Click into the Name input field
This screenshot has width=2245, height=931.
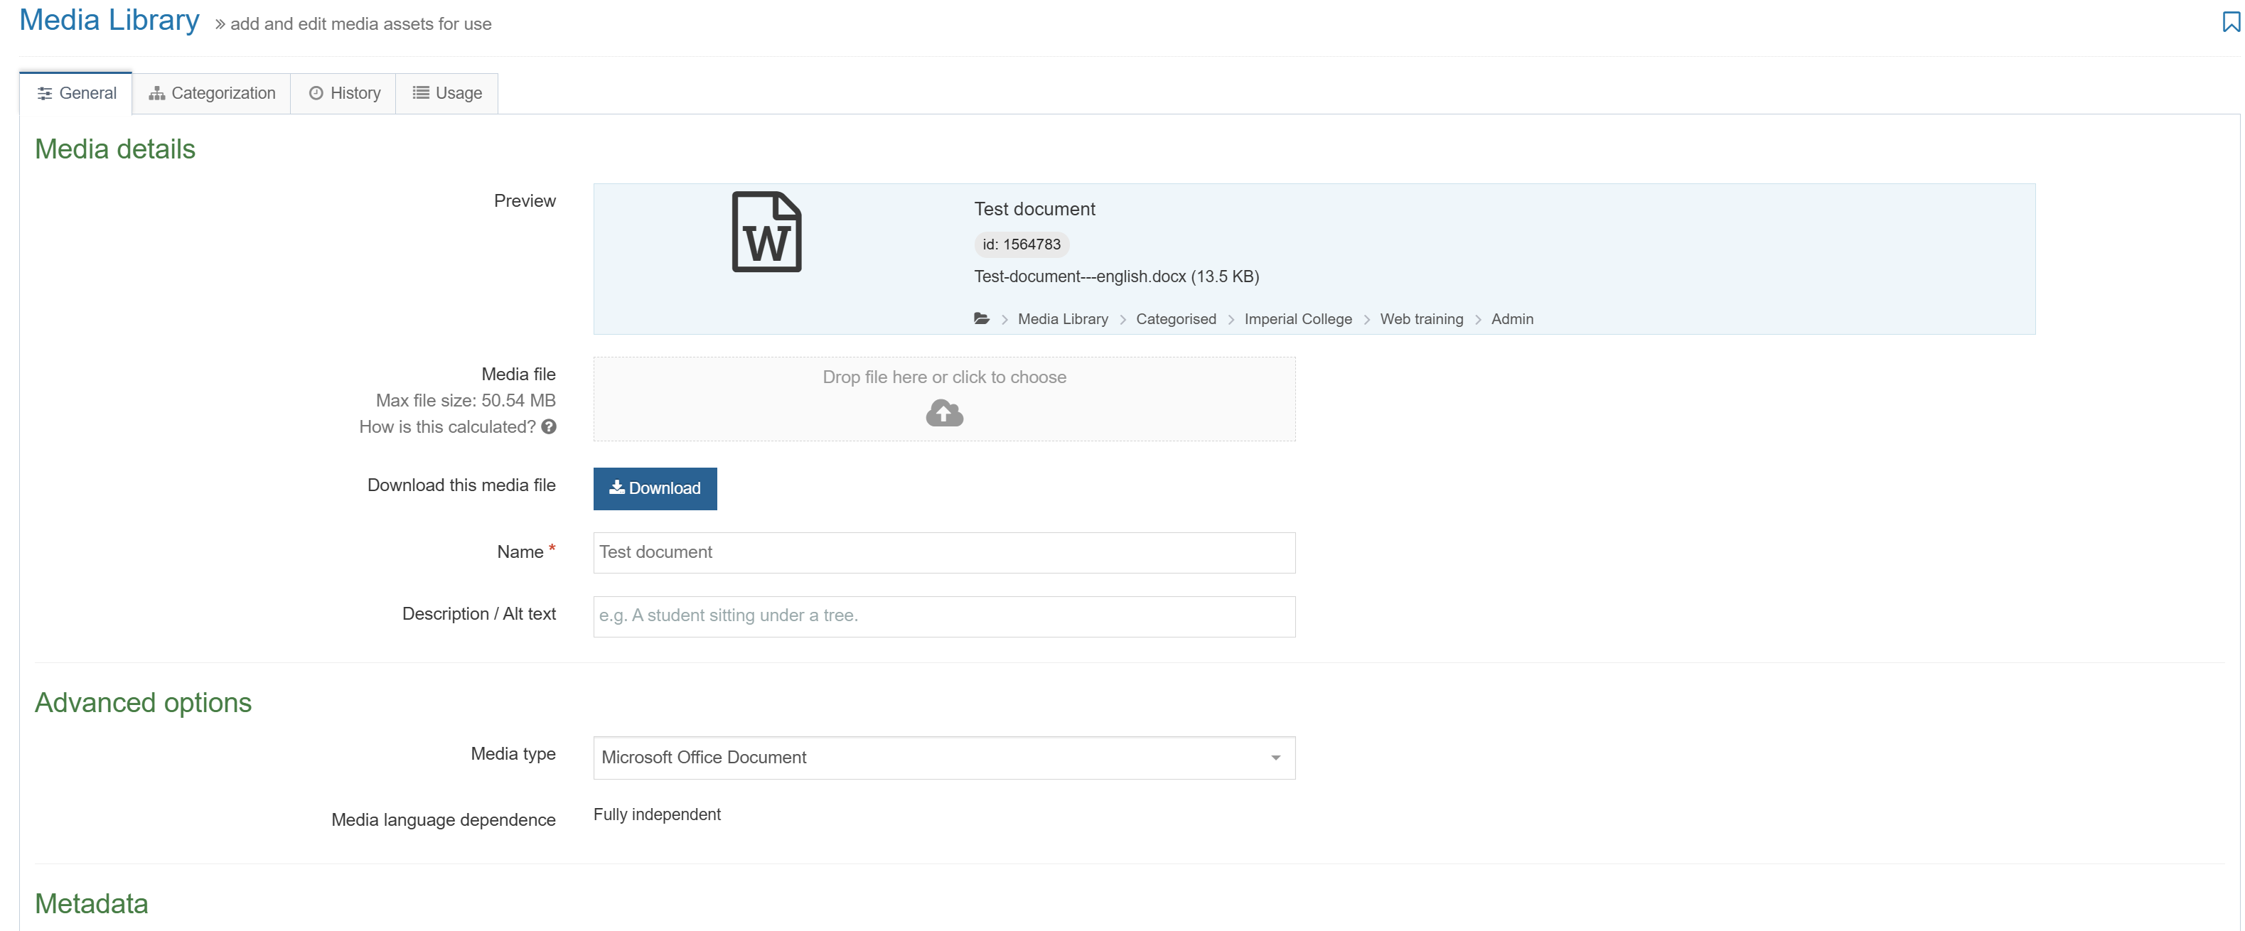944,553
